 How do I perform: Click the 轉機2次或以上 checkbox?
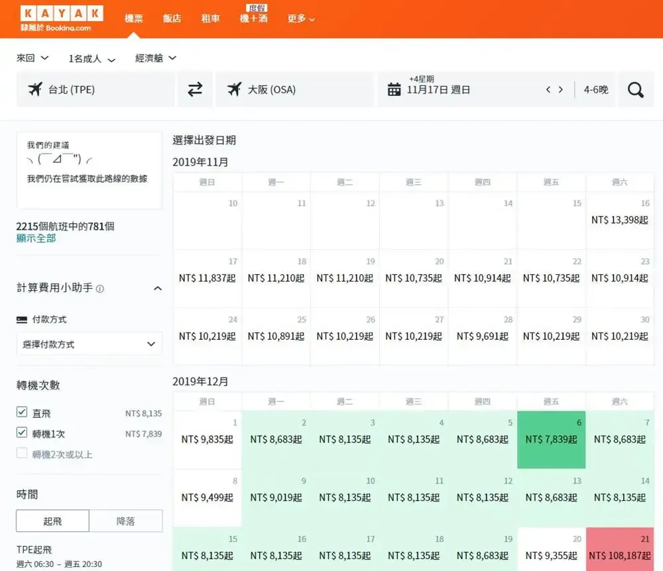click(22, 454)
